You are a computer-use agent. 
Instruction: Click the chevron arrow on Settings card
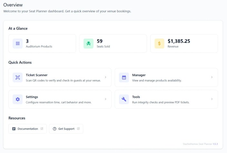pos(105,99)
